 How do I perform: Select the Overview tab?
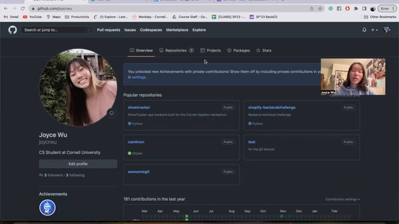[x=142, y=50]
